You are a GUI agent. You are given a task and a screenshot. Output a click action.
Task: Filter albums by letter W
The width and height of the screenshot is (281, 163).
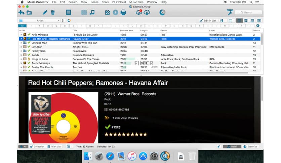pos(225,26)
